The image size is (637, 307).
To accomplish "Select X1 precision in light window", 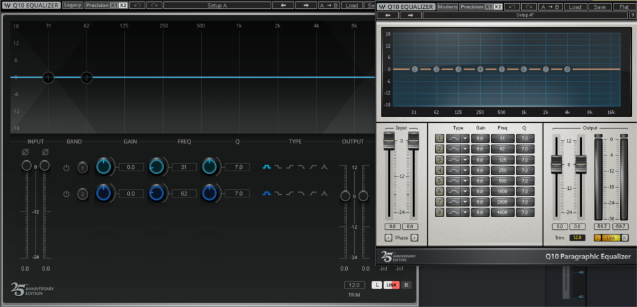I will tap(489, 7).
